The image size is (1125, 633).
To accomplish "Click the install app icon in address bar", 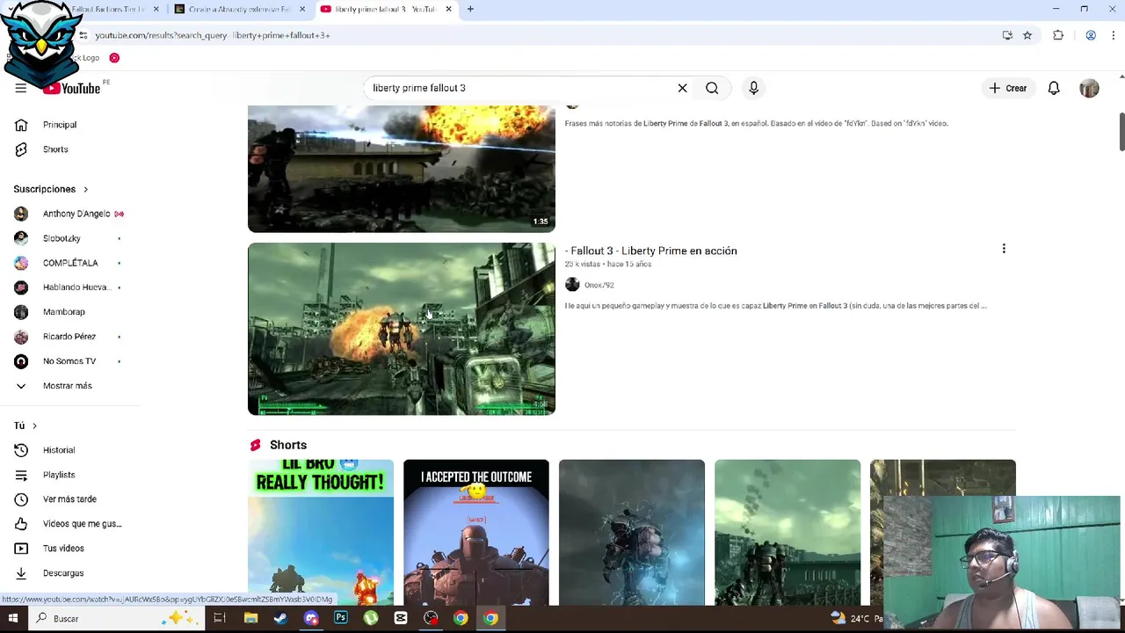I will click(x=1007, y=35).
